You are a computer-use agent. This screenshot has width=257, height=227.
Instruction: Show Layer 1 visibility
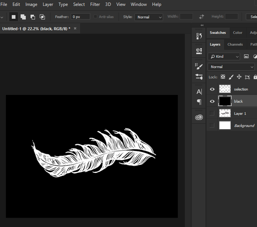[x=212, y=113]
